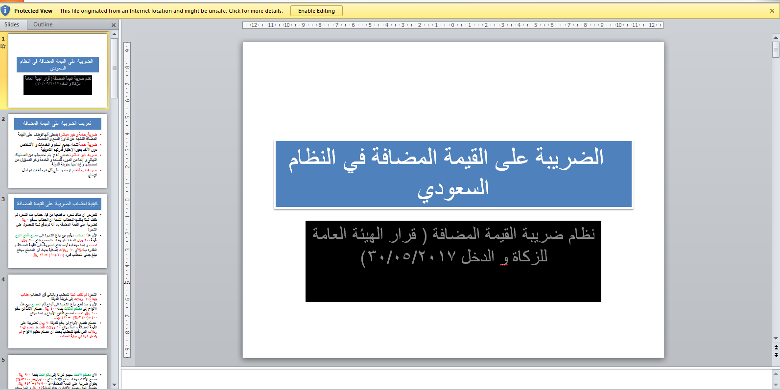Image resolution: width=780 pixels, height=390 pixels.
Task: Select slide 4 thumbnail
Action: click(x=58, y=312)
